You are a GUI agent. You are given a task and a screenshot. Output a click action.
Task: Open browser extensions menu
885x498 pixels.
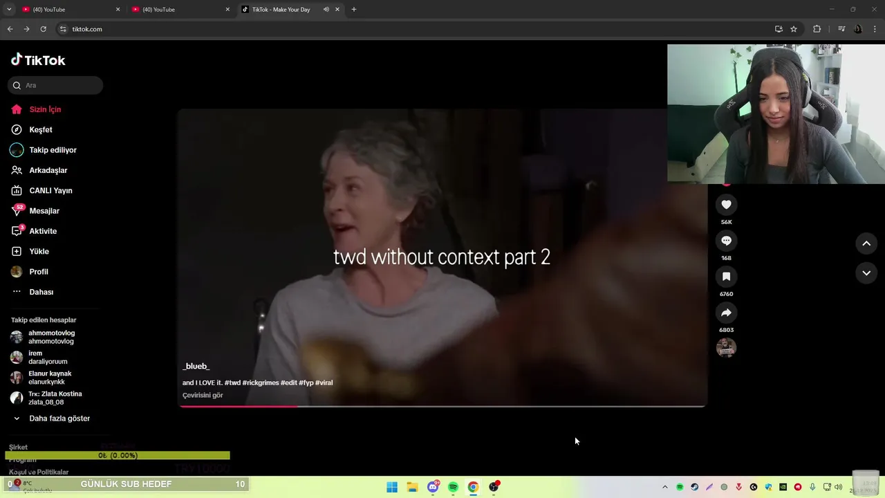pyautogui.click(x=817, y=29)
